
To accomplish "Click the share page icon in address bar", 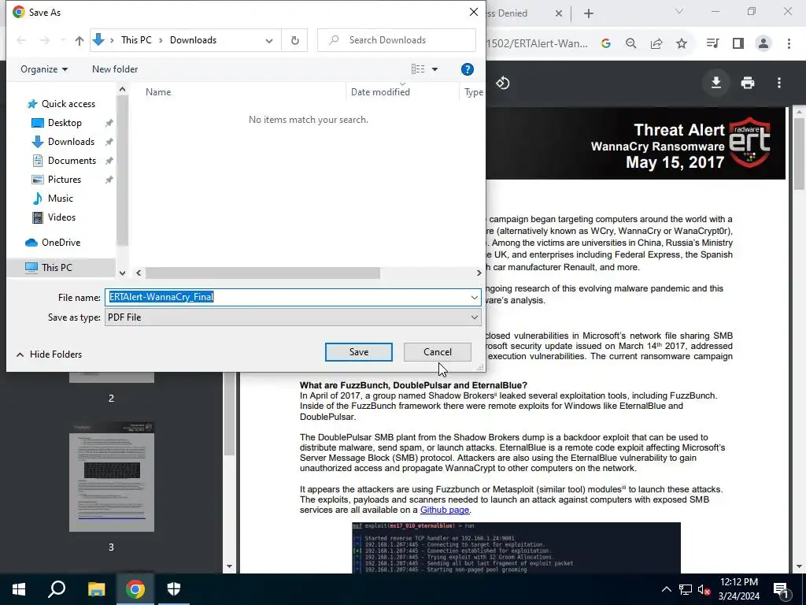I will pyautogui.click(x=656, y=44).
